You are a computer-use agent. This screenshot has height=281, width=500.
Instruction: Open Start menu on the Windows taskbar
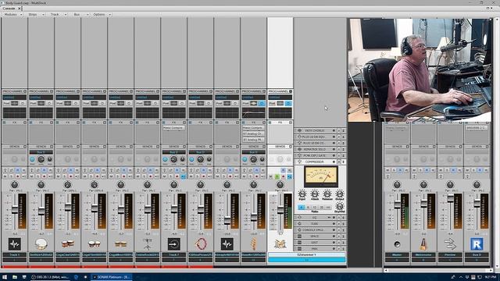pyautogui.click(x=5, y=277)
